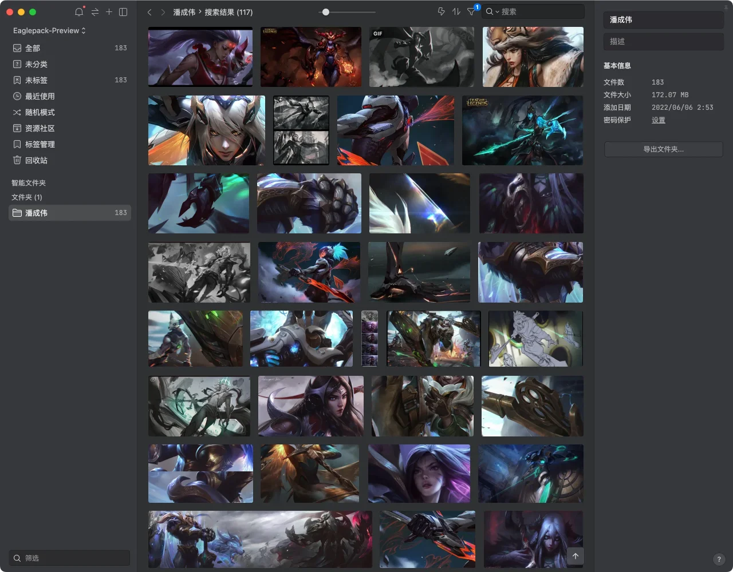The height and width of the screenshot is (572, 733).
Task: Go back with the left chevron
Action: pos(149,12)
